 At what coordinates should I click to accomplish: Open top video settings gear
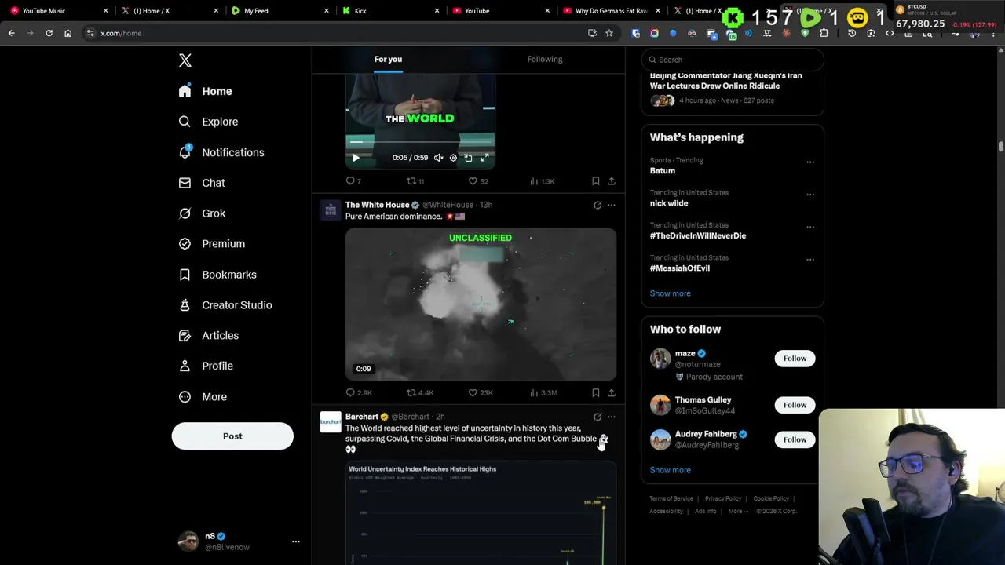(453, 158)
